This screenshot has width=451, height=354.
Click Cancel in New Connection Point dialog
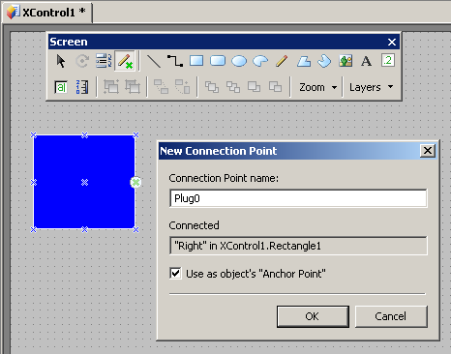[x=391, y=316]
